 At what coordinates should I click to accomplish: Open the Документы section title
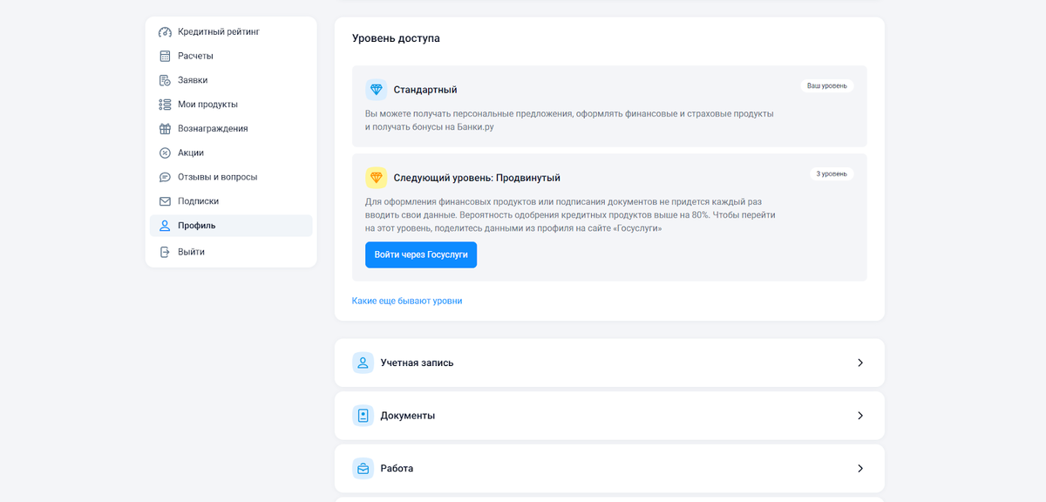408,416
